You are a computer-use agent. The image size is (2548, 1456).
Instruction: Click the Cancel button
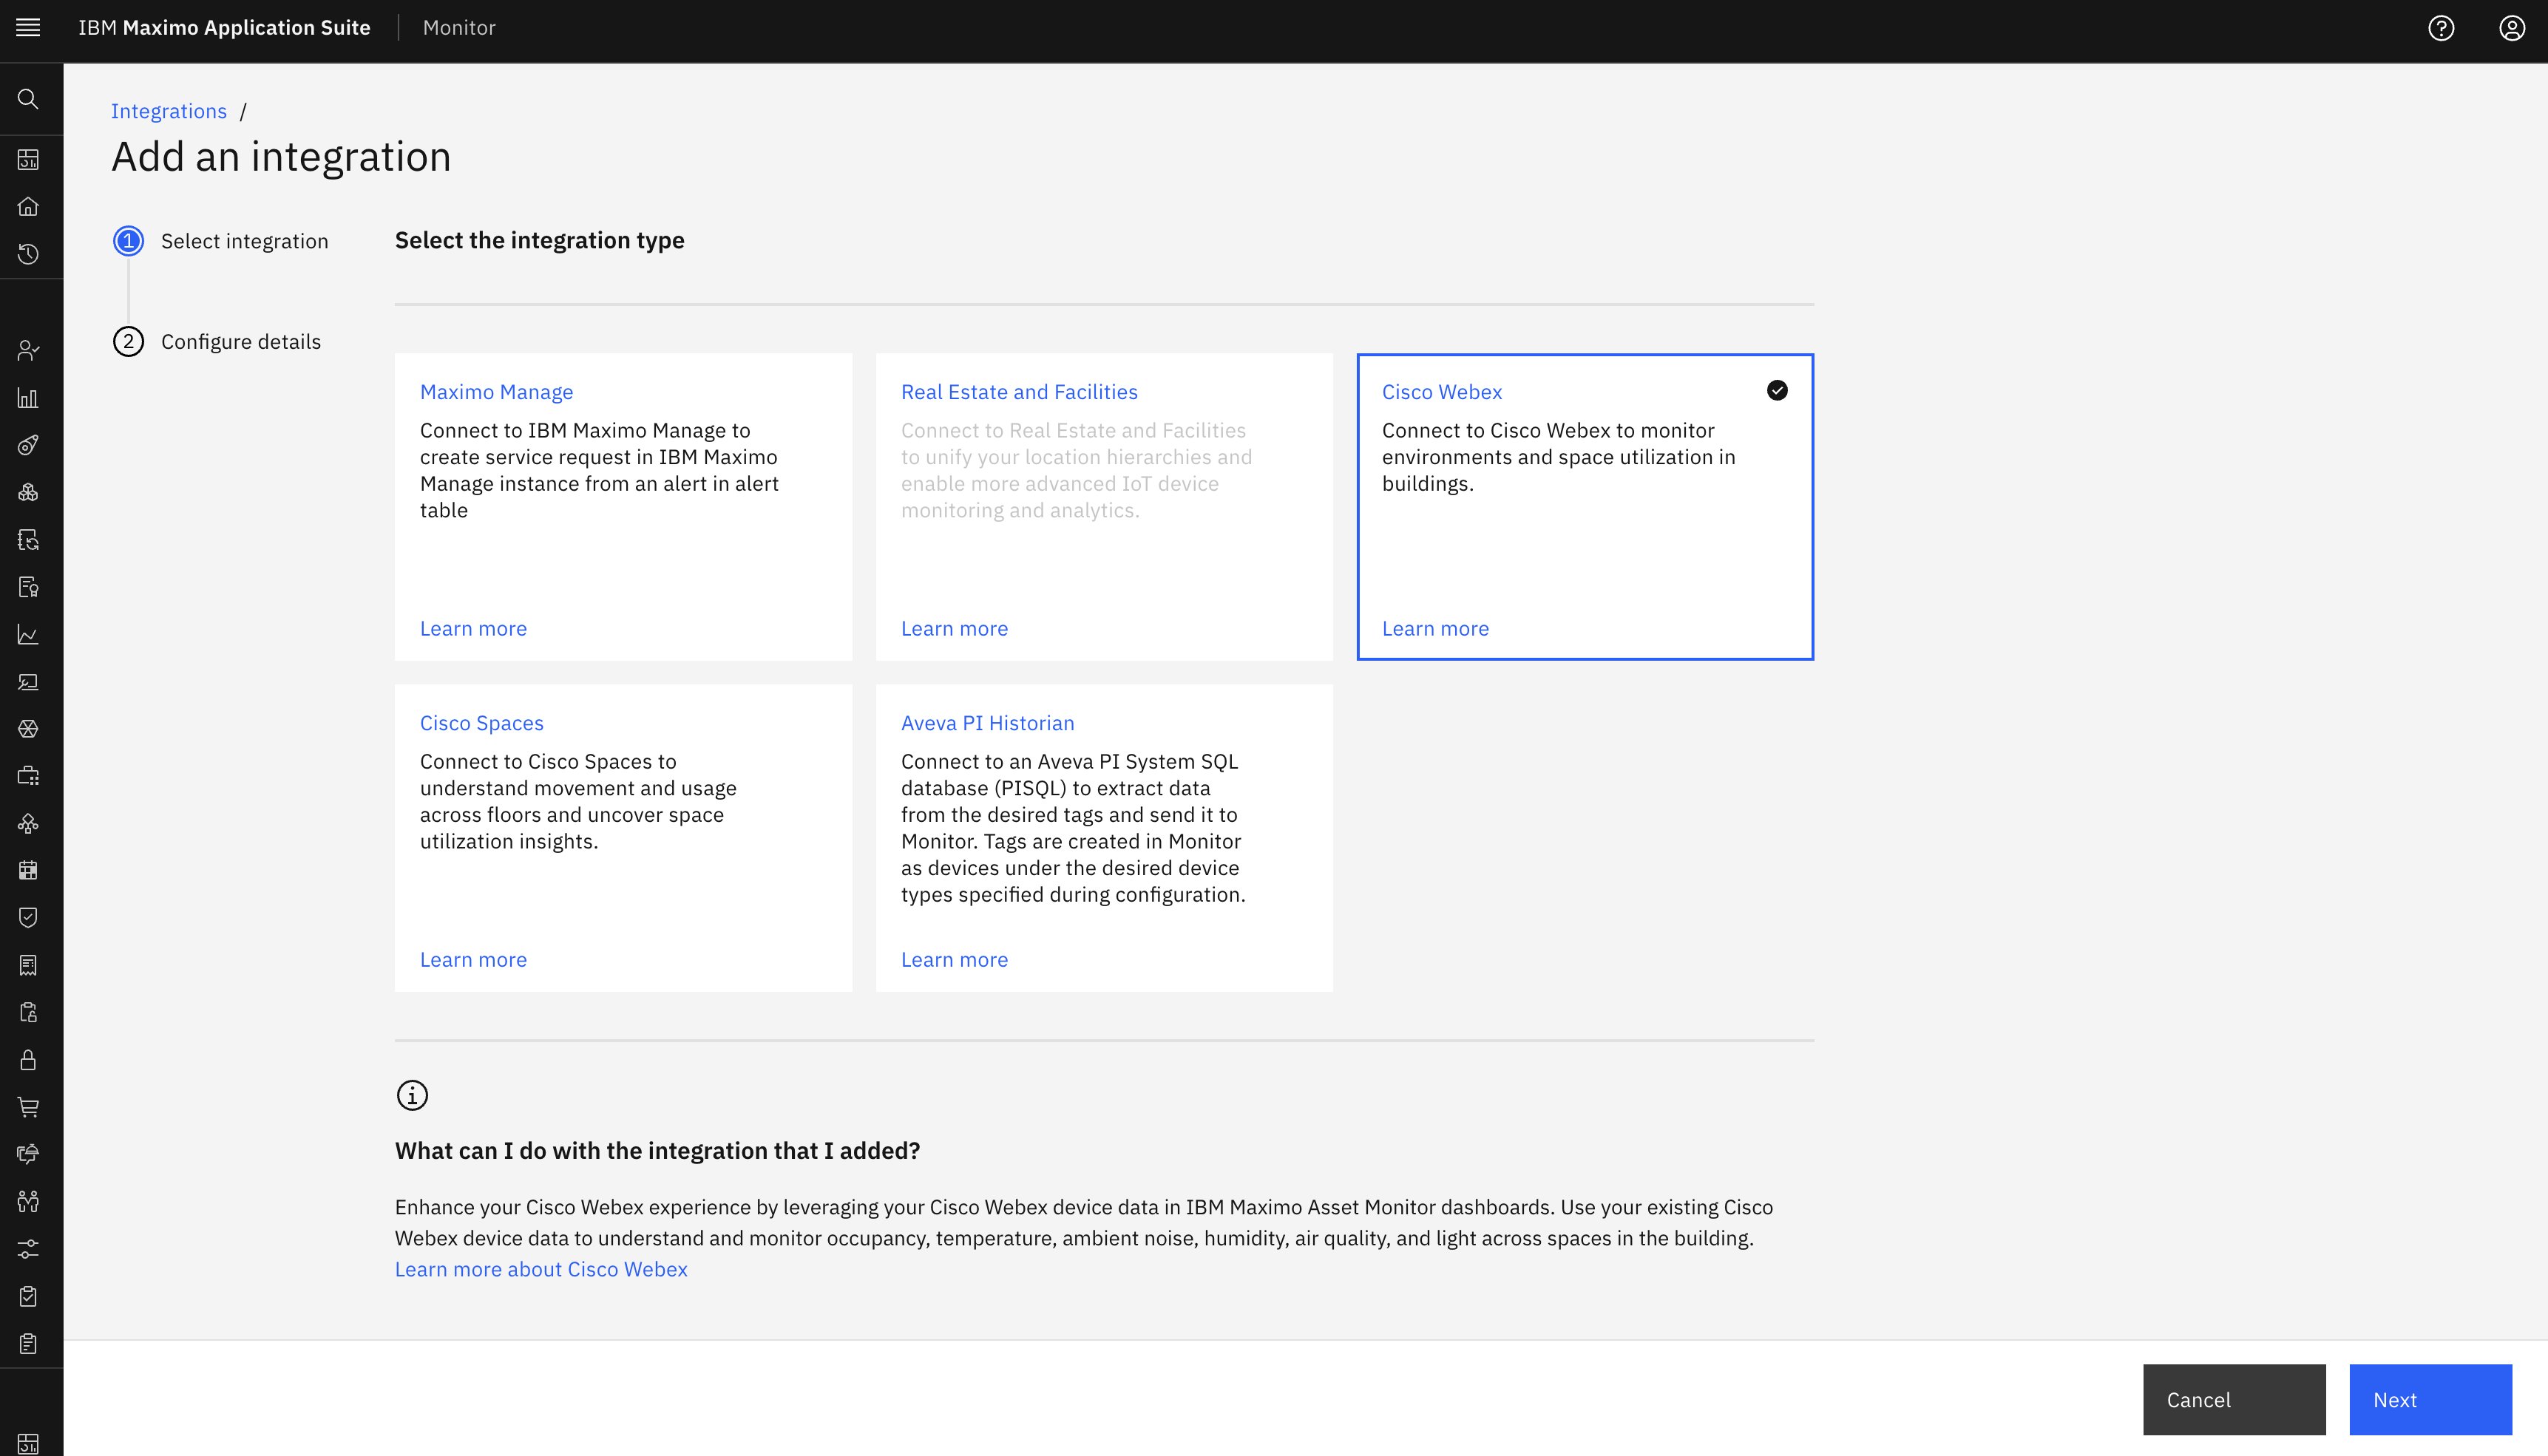(2234, 1400)
